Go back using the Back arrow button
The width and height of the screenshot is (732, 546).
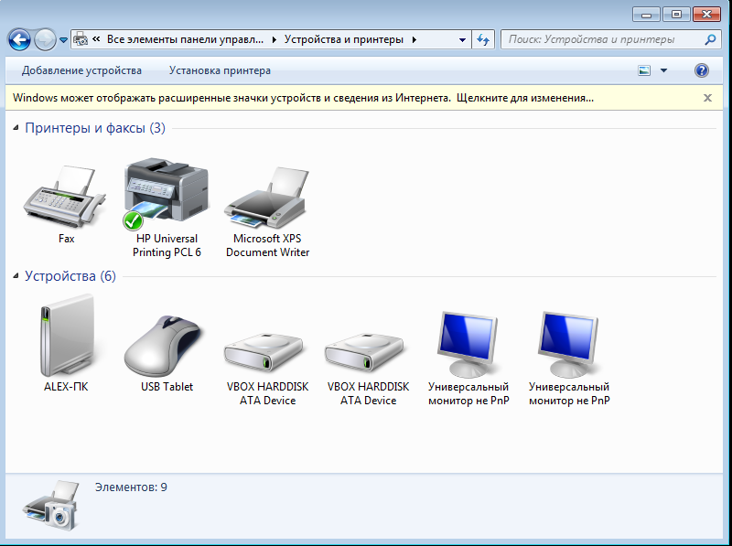pos(19,39)
